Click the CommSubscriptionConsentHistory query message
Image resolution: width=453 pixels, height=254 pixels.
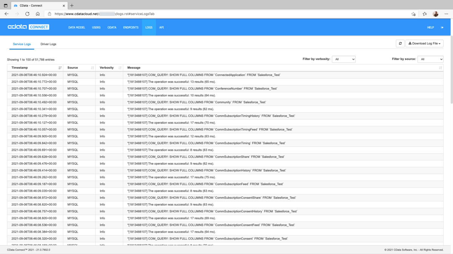212,211
